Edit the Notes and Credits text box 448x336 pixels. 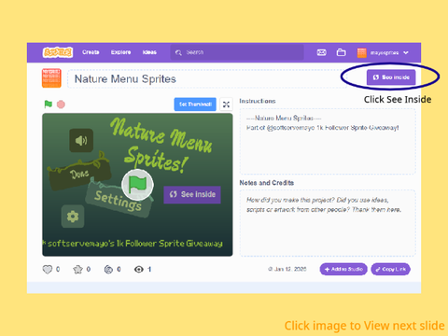328,223
